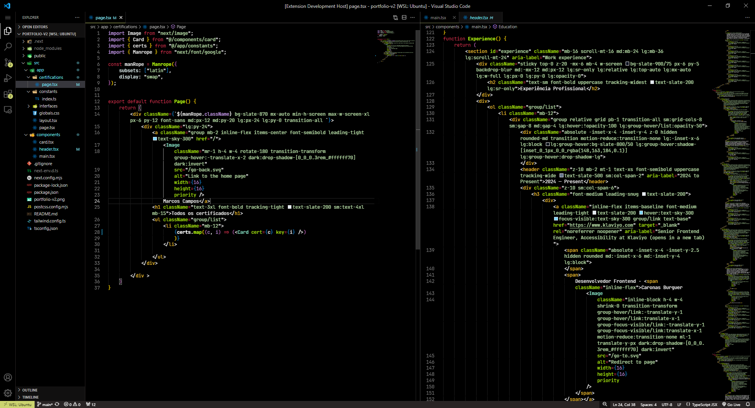Split the page.tsx editor right
This screenshot has width=755, height=408.
(x=404, y=17)
